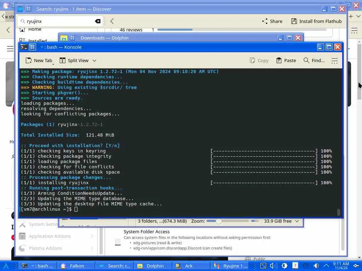Open Find in Konsole toolbar
Viewport: 362px width, 271px height.
[314, 60]
